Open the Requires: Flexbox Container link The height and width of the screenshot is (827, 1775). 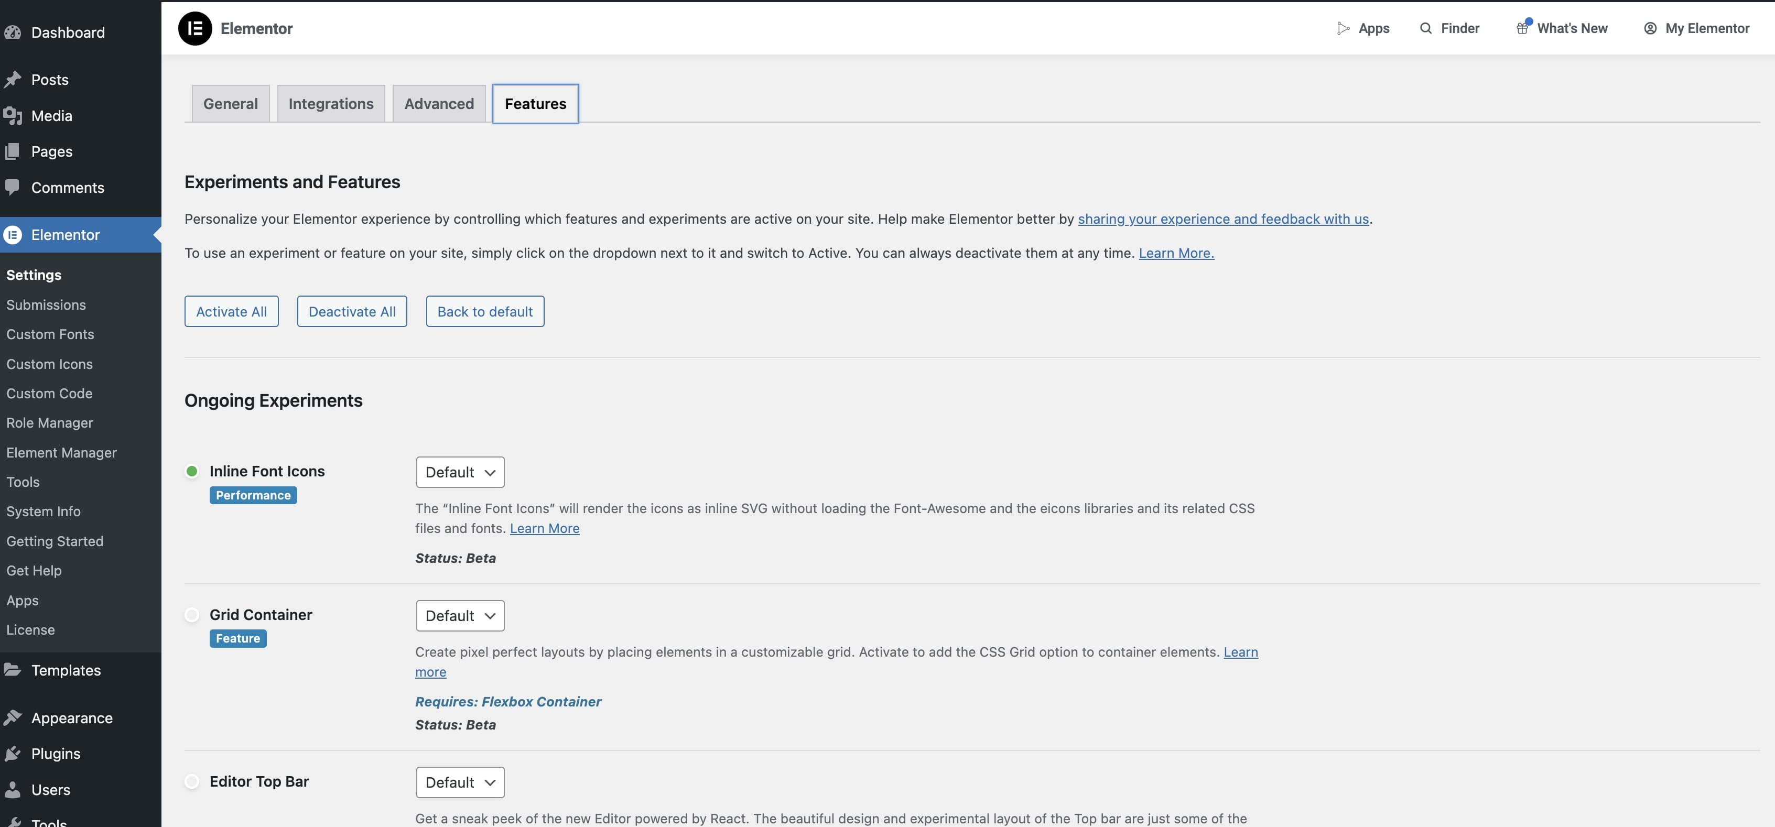pos(508,701)
